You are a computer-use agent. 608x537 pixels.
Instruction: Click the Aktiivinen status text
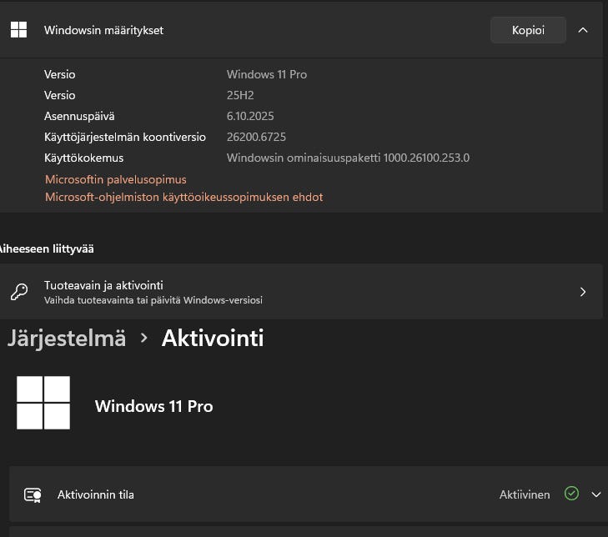pyautogui.click(x=525, y=494)
